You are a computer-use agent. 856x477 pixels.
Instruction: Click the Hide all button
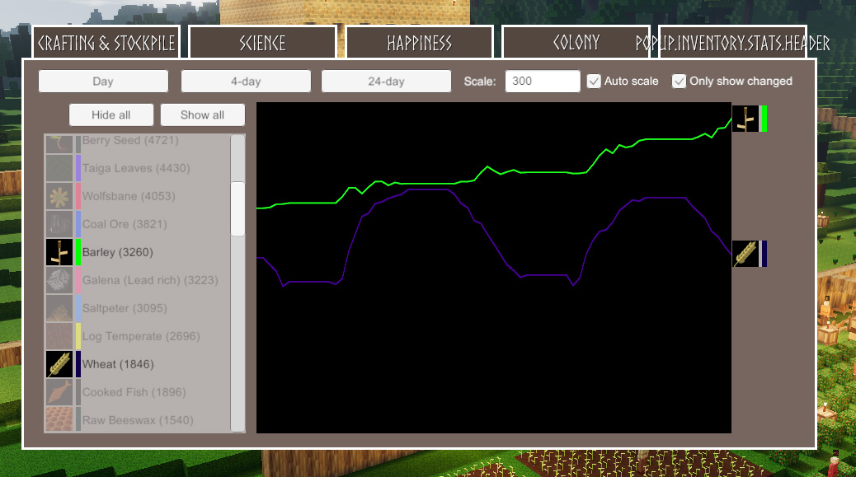(x=111, y=115)
